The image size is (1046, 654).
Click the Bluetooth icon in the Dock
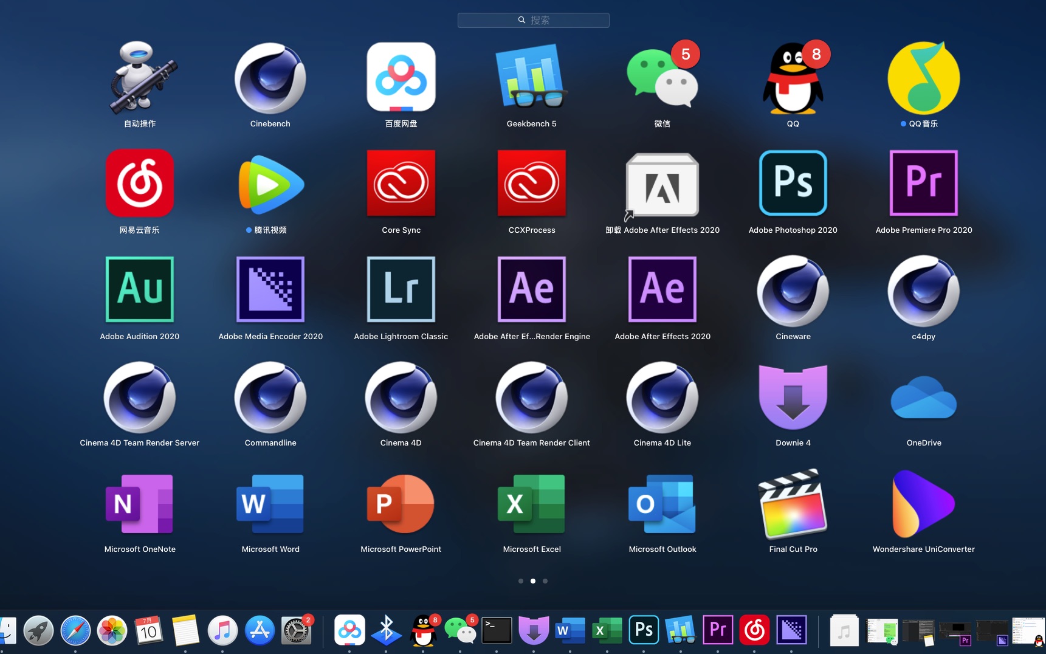pos(387,630)
